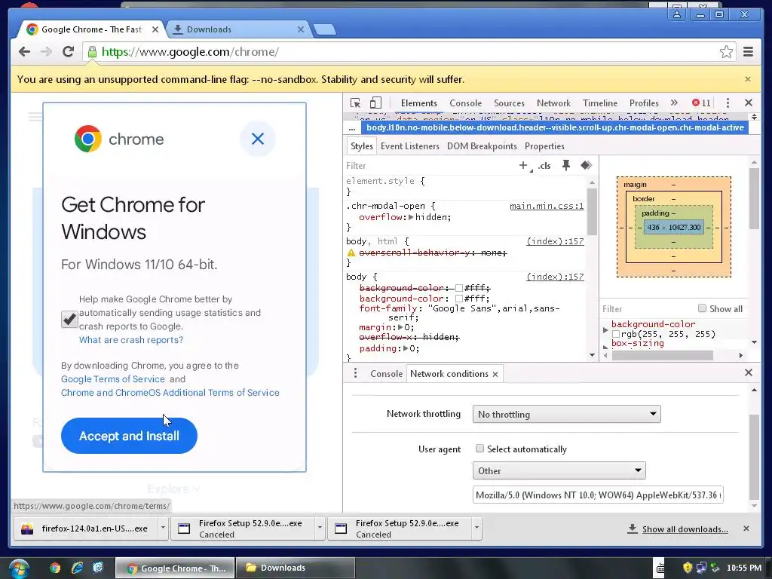This screenshot has width=772, height=579.
Task: Launch Internet Explorer from the taskbar
Action: tap(78, 568)
